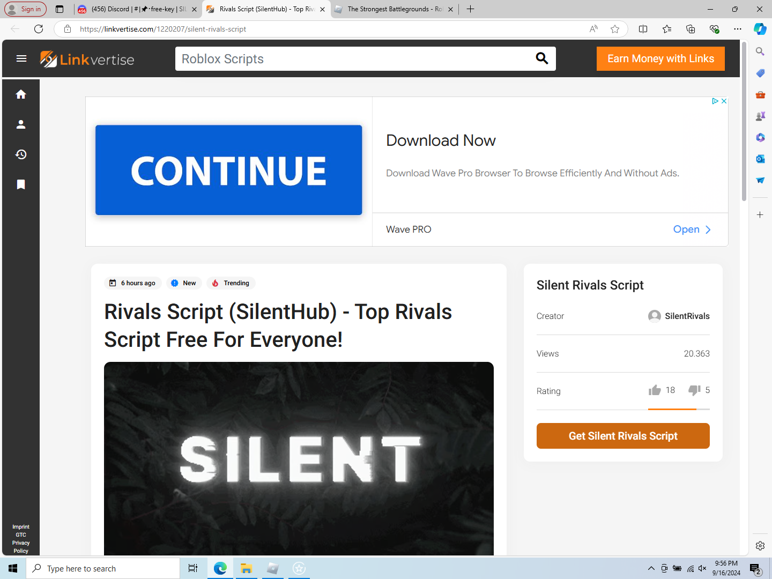This screenshot has width=772, height=579.
Task: Click the Edge sidebar search icon
Action: tap(760, 51)
